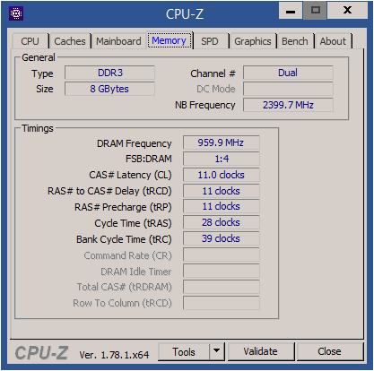Click the Channel # field showing Dual
374x371 pixels.
tap(288, 73)
